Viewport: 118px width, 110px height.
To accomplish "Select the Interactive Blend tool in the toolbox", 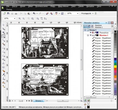I will click(4, 71).
